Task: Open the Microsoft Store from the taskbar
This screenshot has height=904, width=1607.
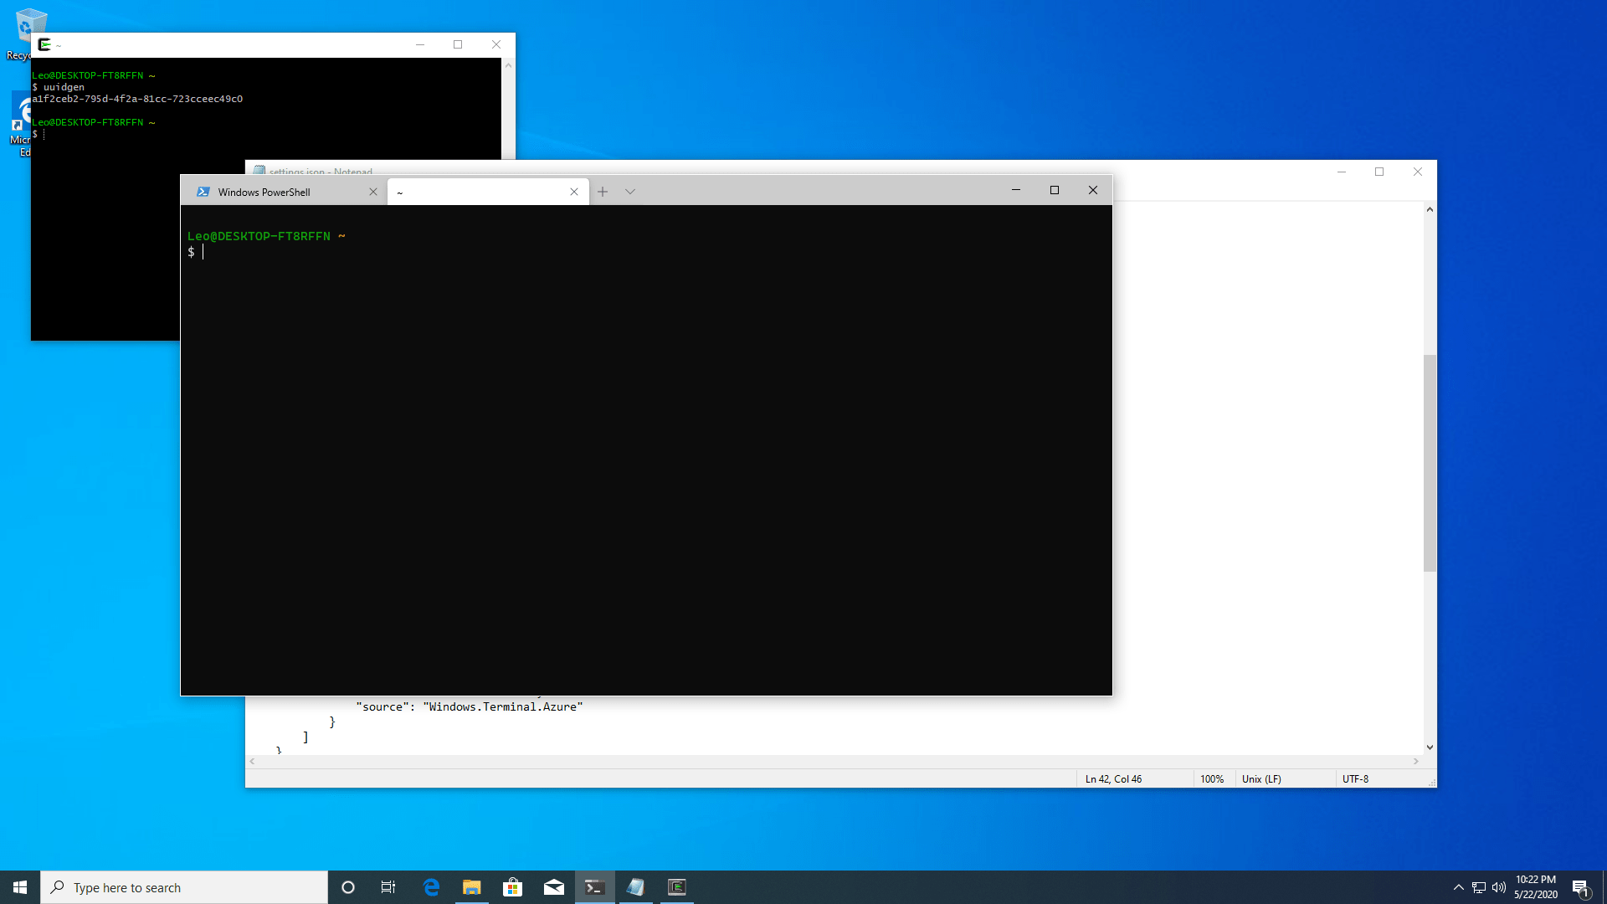Action: click(512, 886)
